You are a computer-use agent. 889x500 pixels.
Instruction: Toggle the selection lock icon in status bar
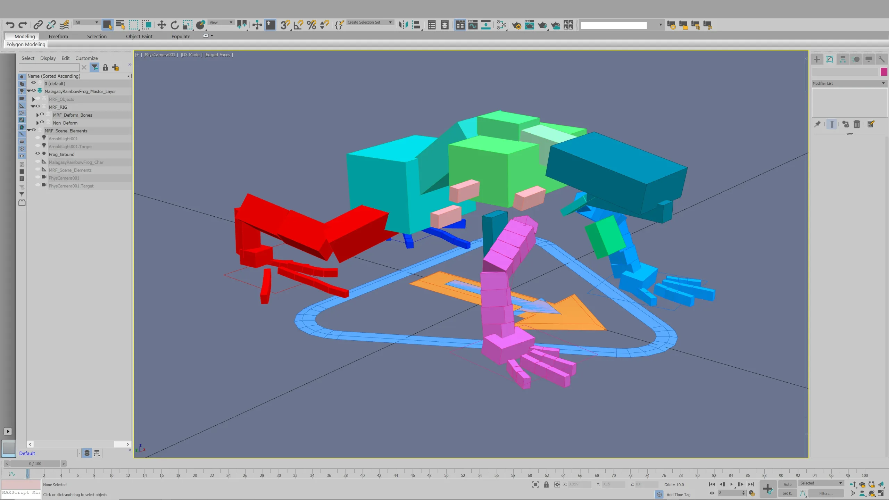pyautogui.click(x=546, y=484)
